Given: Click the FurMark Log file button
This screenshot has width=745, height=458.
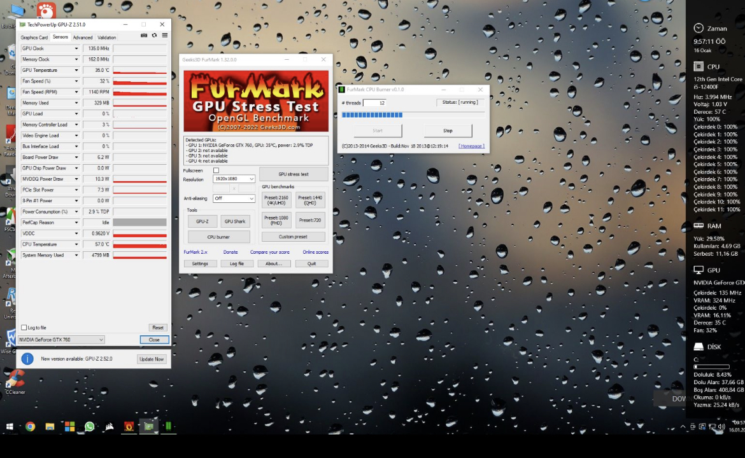Looking at the screenshot, I should coord(237,263).
